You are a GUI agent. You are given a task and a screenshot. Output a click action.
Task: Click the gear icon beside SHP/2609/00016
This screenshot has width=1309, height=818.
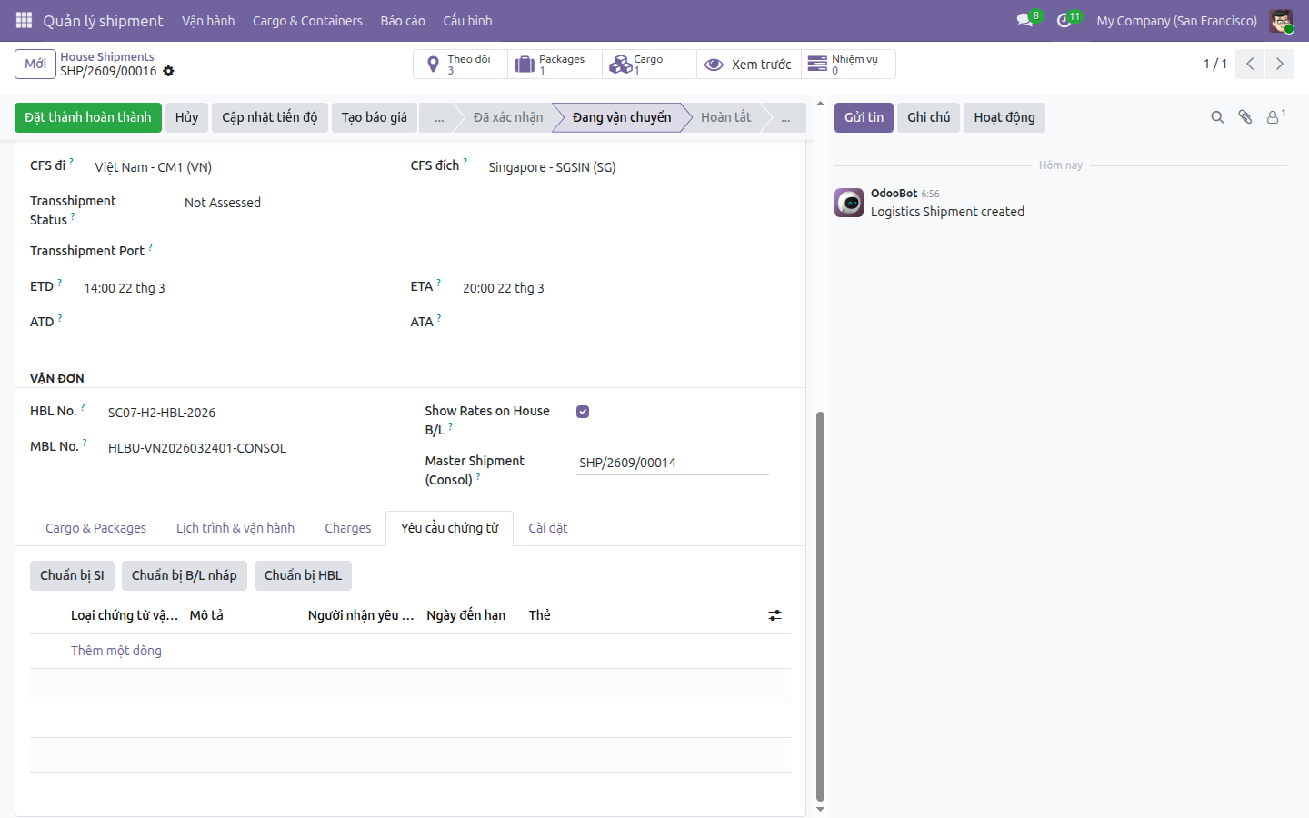tap(168, 71)
